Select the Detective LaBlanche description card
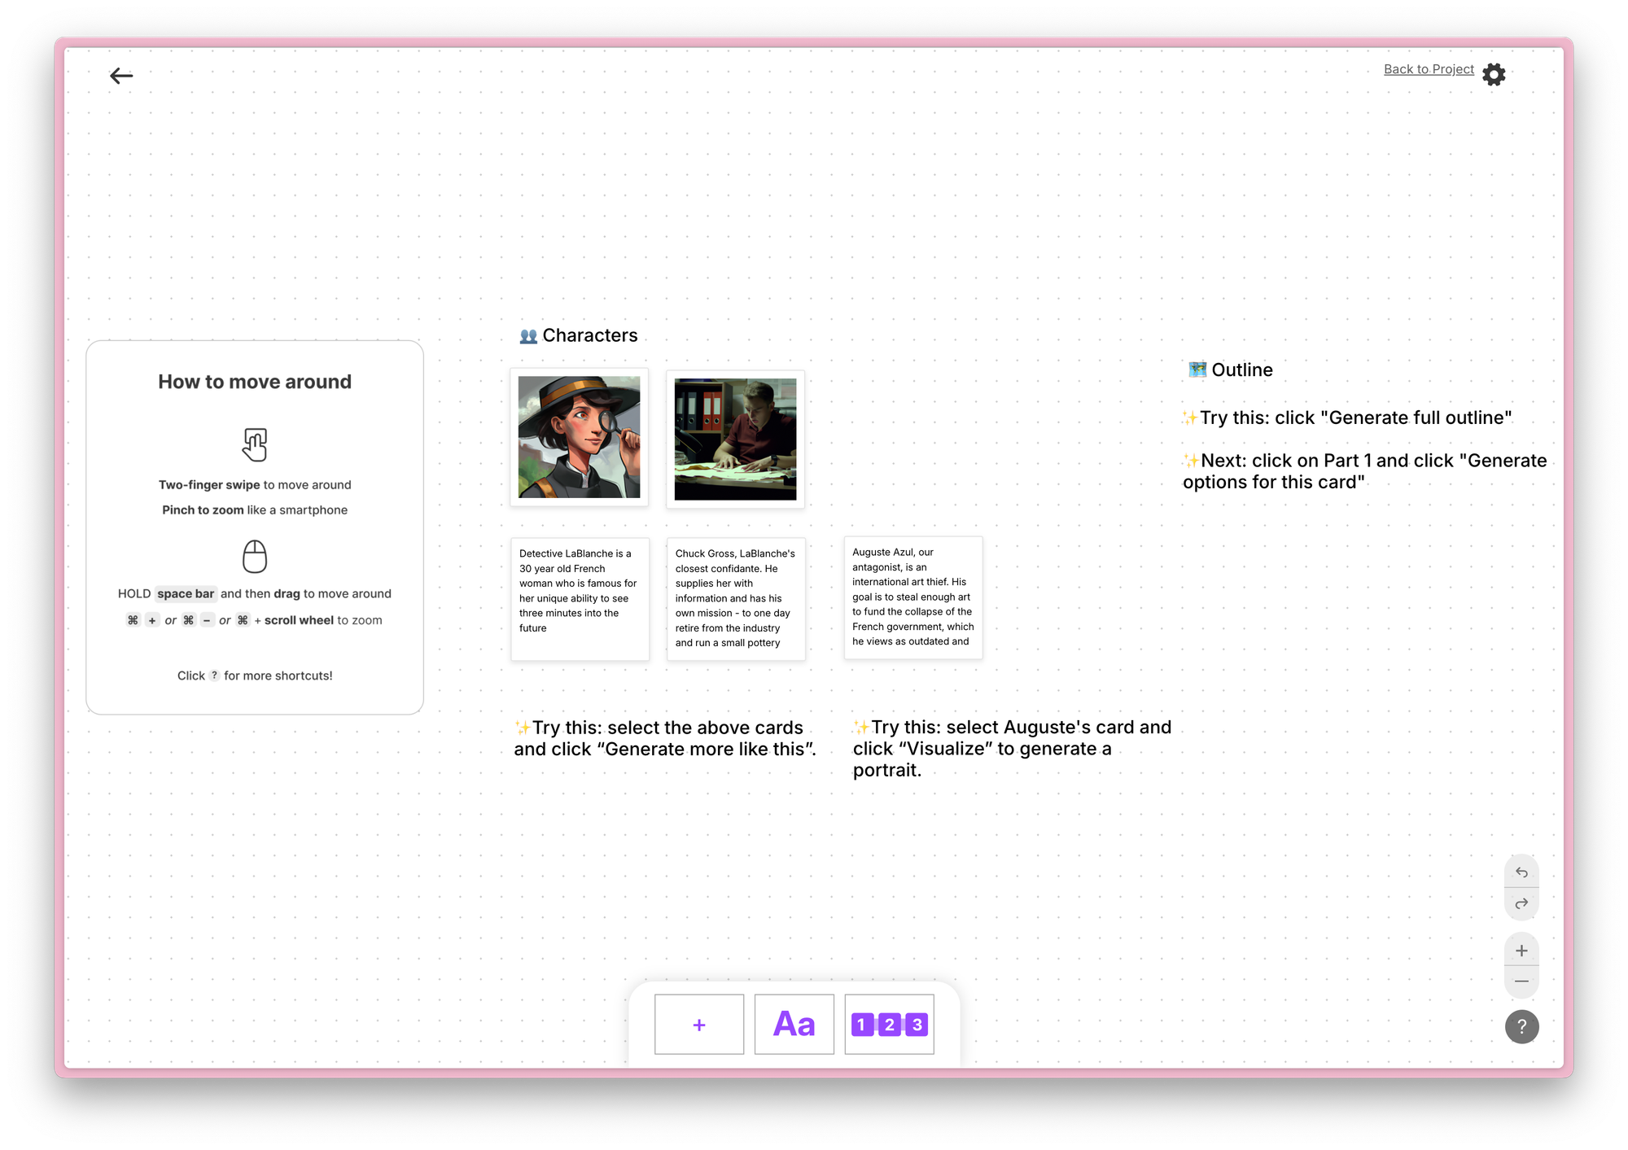This screenshot has height=1150, width=1628. coord(580,598)
